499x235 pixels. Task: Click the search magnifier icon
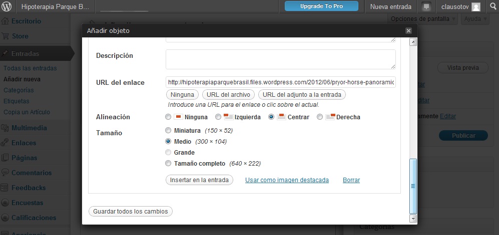(x=491, y=7)
